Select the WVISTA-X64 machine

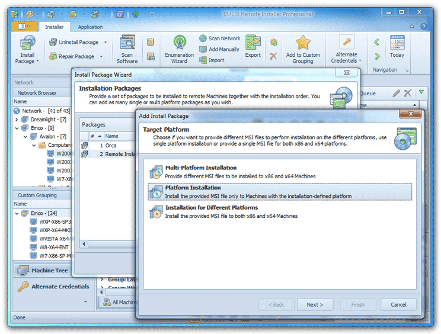coord(50,239)
